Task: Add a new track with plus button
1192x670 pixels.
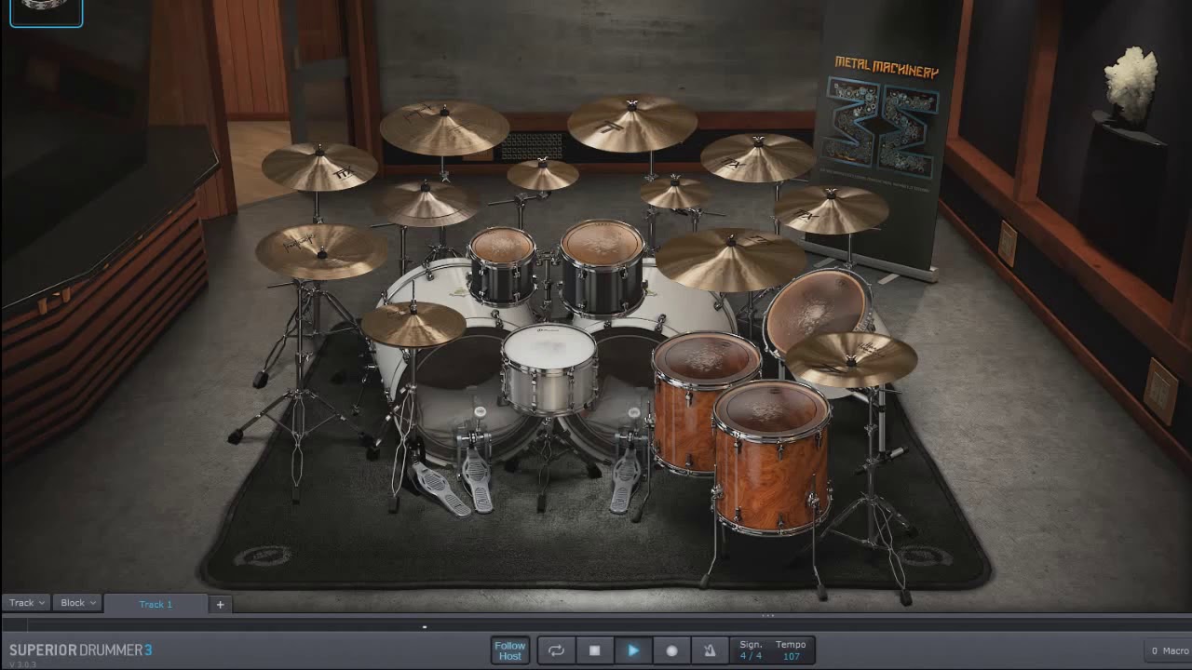Action: click(221, 604)
